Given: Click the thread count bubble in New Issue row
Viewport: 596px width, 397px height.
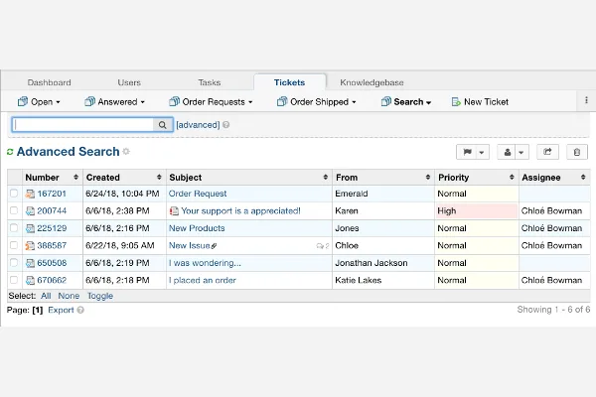Looking at the screenshot, I should point(322,246).
